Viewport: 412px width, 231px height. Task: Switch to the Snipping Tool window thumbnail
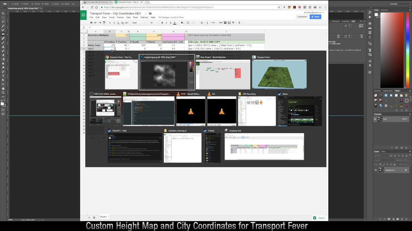(x=264, y=145)
